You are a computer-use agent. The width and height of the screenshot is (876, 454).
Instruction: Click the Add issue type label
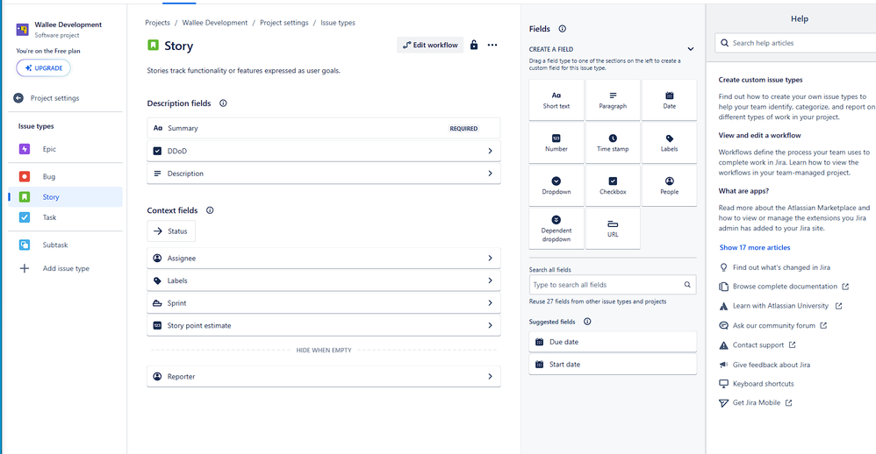point(66,268)
